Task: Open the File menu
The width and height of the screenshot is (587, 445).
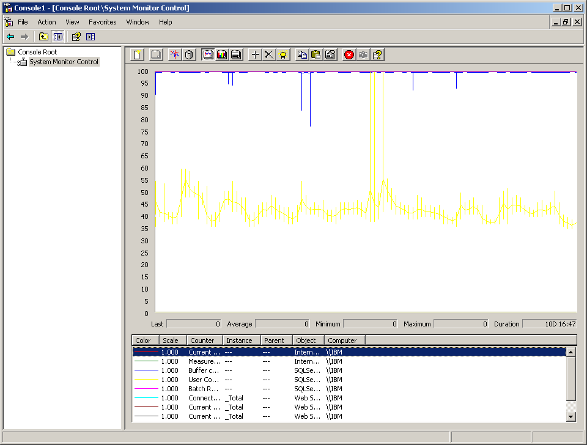Action: [23, 22]
